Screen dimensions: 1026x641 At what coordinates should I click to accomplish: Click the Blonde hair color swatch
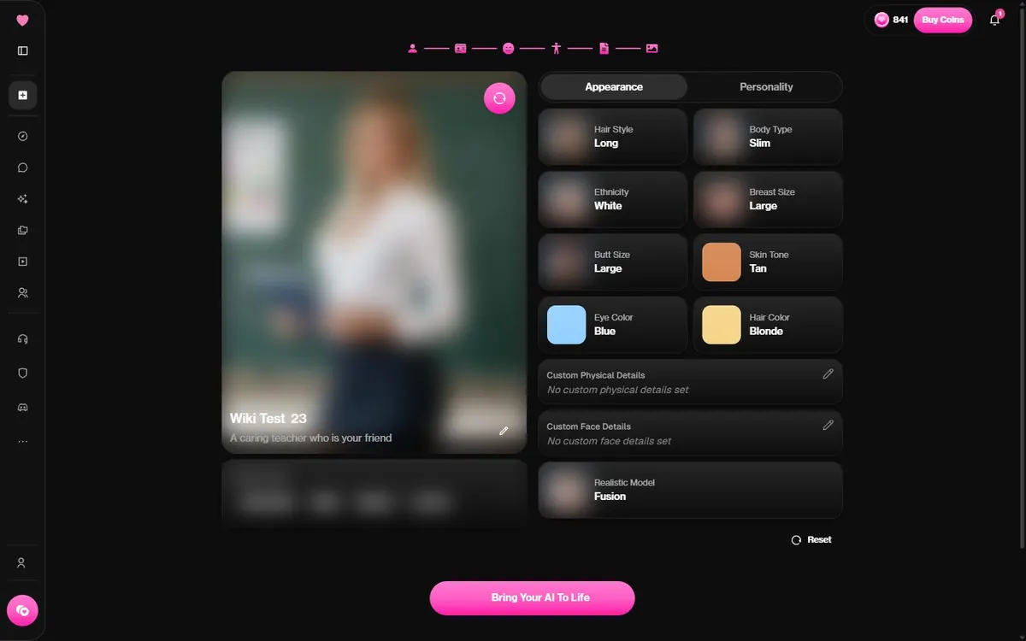(722, 325)
